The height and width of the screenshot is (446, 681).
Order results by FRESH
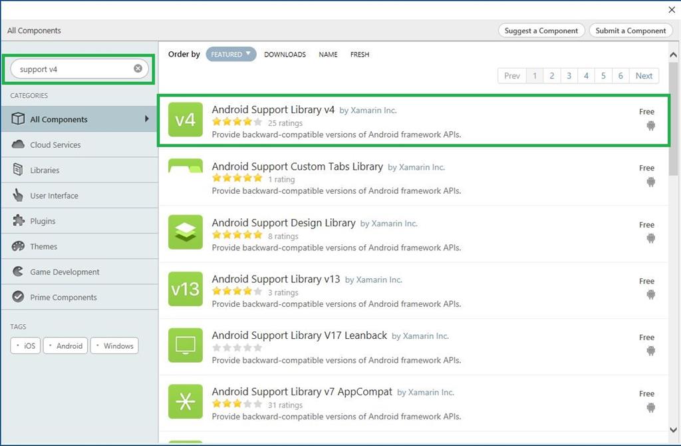click(x=360, y=55)
